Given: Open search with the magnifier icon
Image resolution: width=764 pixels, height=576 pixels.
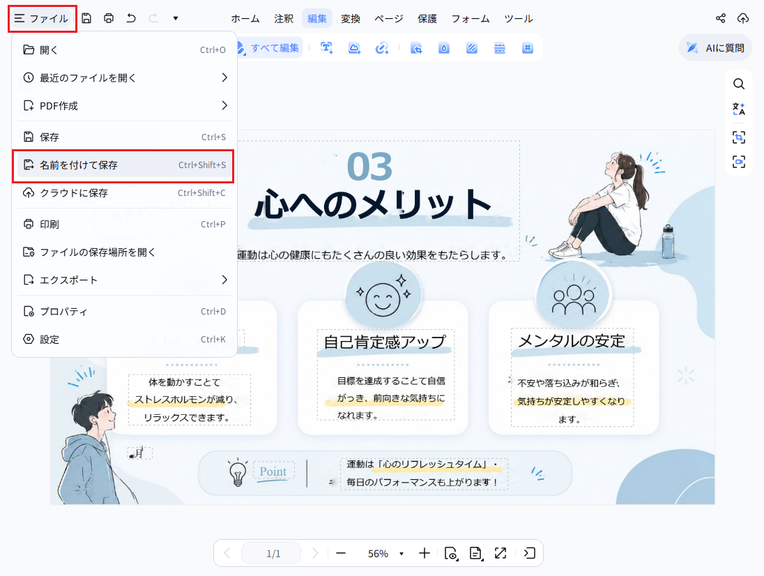Looking at the screenshot, I should click(739, 84).
